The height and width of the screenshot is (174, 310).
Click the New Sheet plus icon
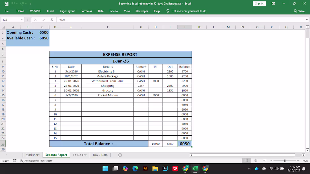(x=120, y=155)
